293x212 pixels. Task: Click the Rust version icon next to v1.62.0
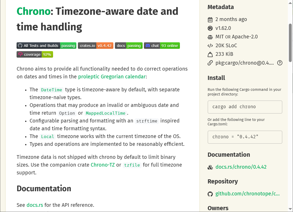210,28
